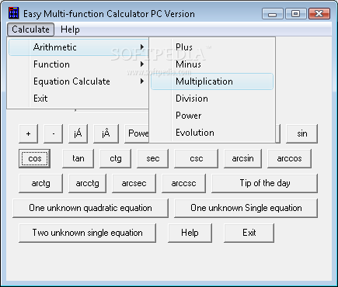Image resolution: width=338 pixels, height=287 pixels.
Task: Click the partially hidden Power button
Action: (x=137, y=133)
